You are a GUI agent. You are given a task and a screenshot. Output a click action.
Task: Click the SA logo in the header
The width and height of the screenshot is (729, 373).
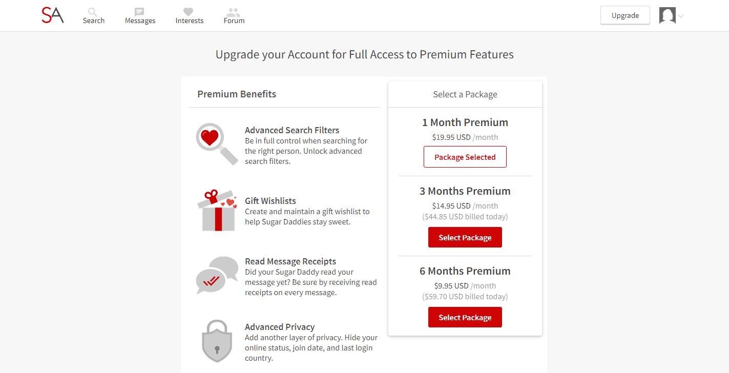tap(52, 15)
